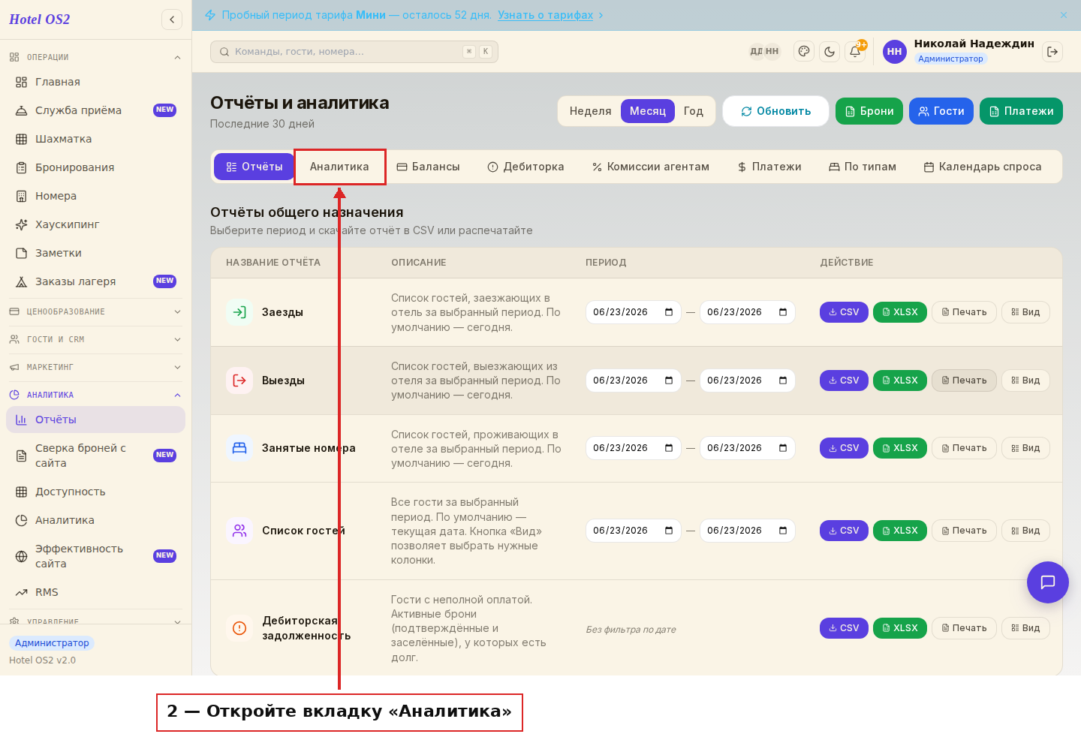Switch to Календарь спроса tab
This screenshot has width=1081, height=749.
click(x=983, y=167)
